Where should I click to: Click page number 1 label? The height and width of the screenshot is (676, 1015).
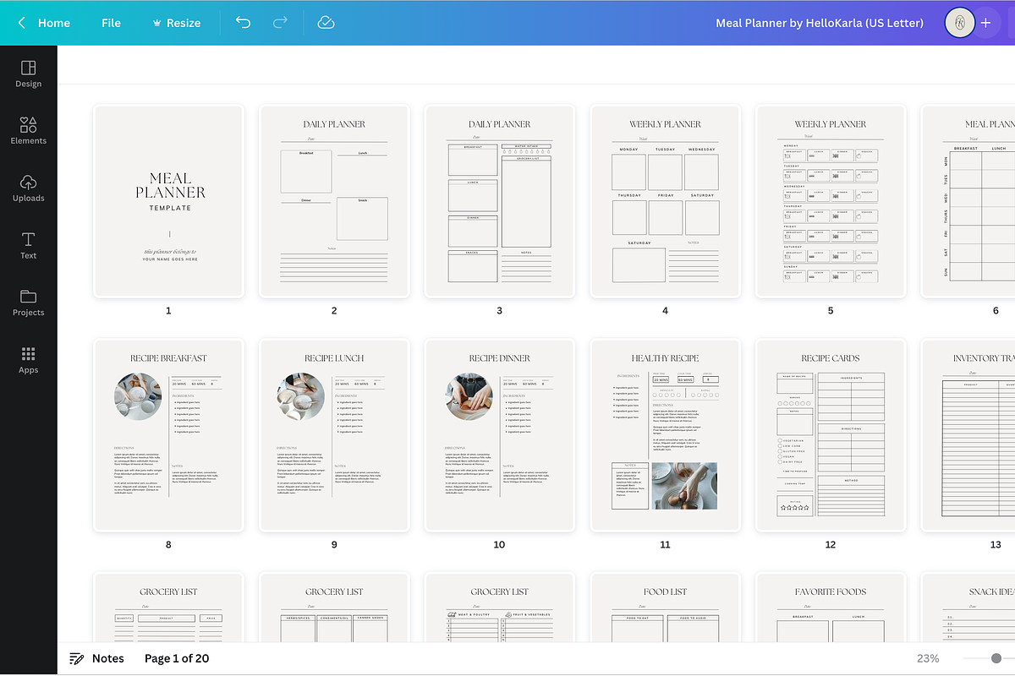pos(168,311)
